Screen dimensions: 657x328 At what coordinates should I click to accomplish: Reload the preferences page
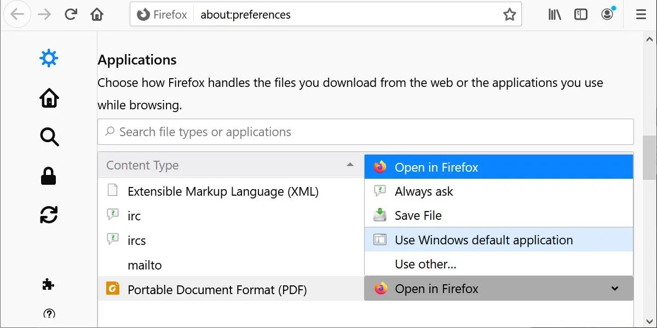pos(71,14)
